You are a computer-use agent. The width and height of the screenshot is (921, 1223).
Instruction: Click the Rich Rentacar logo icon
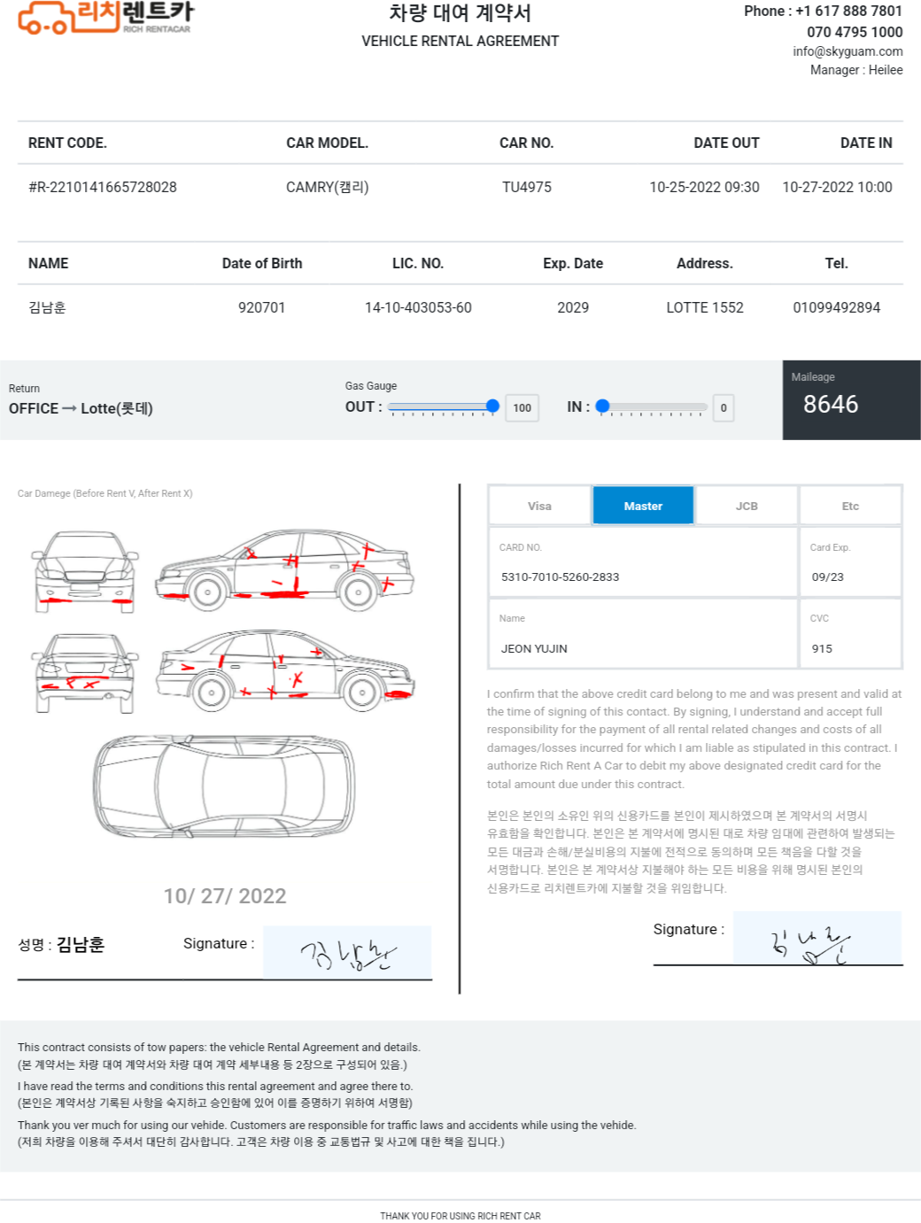click(x=104, y=17)
